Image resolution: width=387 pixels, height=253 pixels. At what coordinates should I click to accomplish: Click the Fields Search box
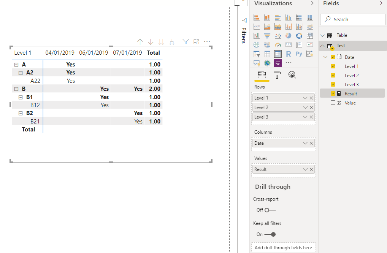coord(352,19)
